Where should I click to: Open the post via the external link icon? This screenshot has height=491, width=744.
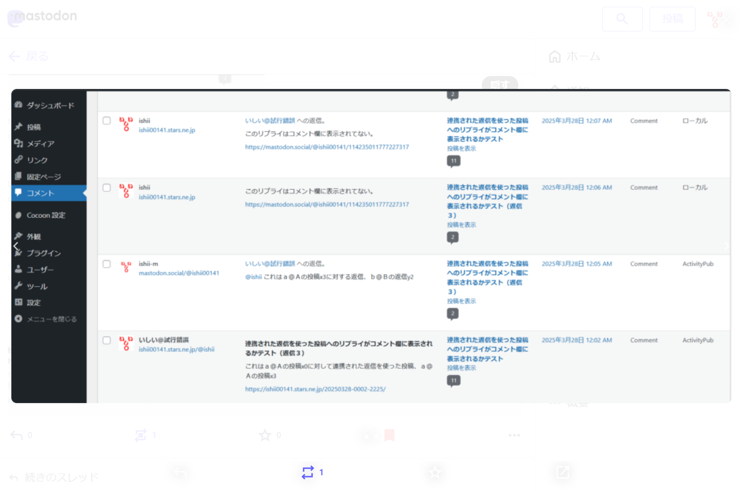coord(562,472)
